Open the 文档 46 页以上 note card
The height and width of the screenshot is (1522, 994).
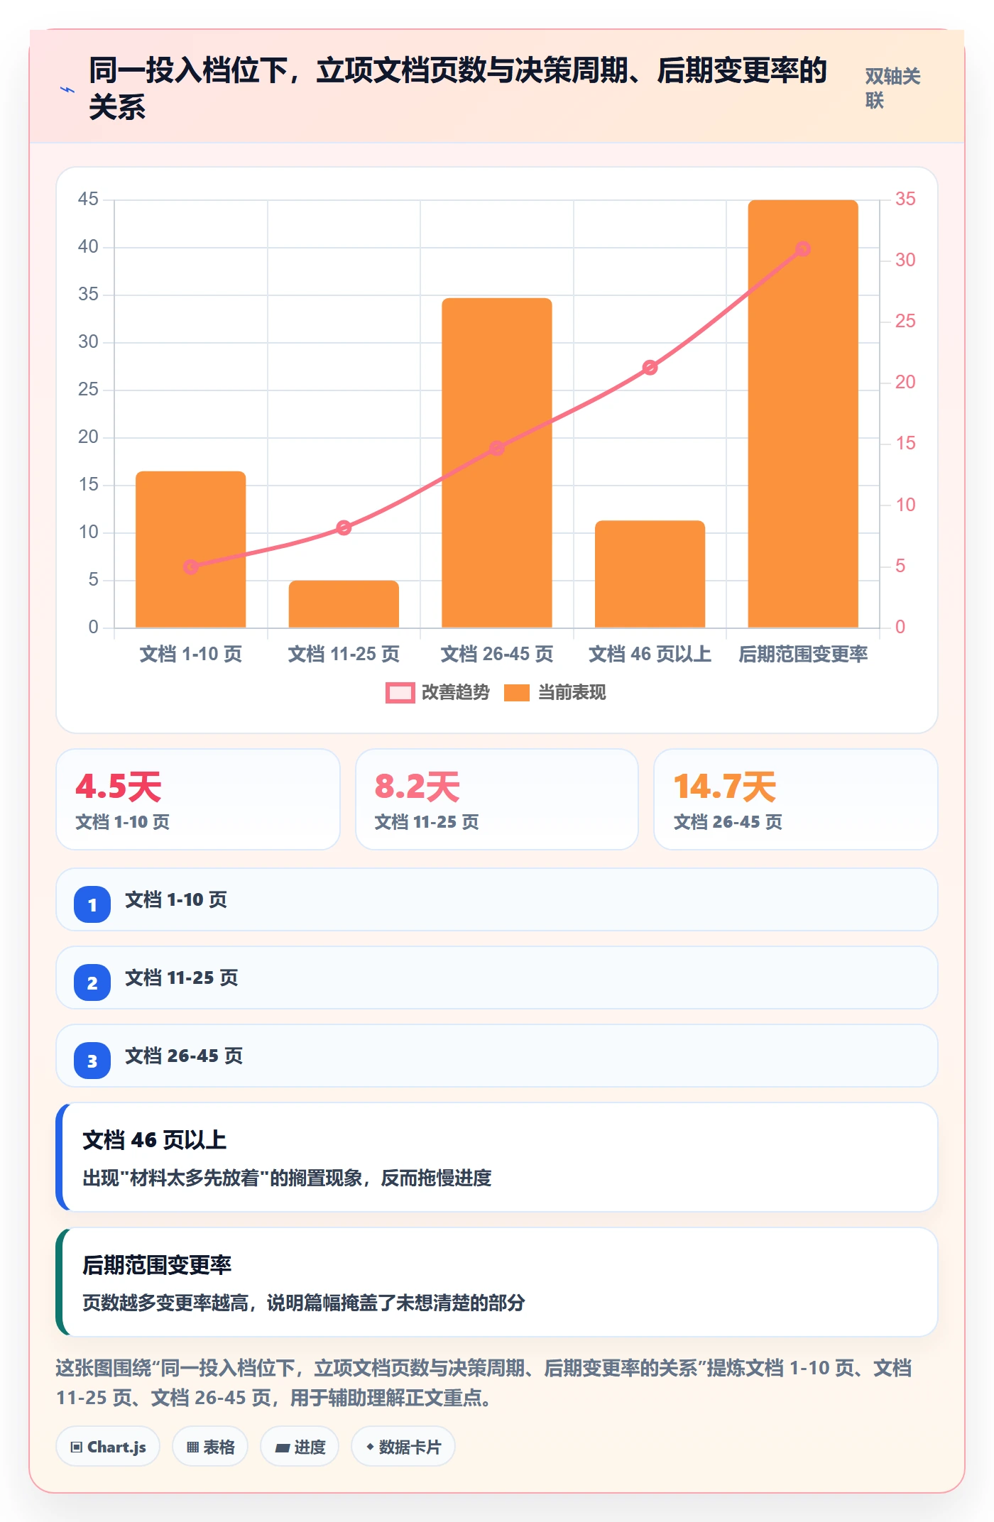497,1157
